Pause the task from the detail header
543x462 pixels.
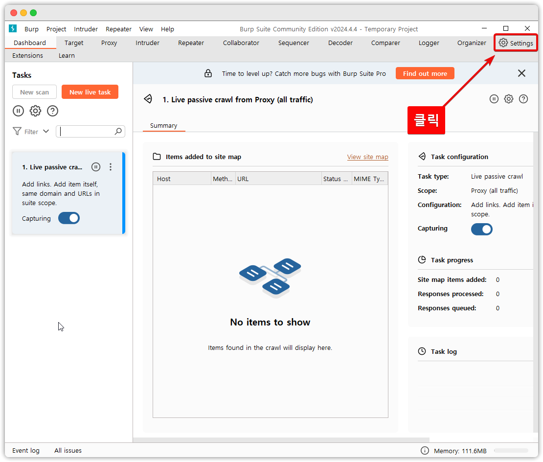click(494, 99)
